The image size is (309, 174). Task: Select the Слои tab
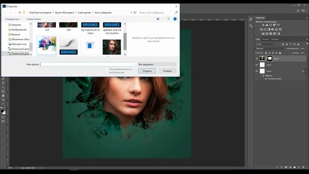(258, 39)
